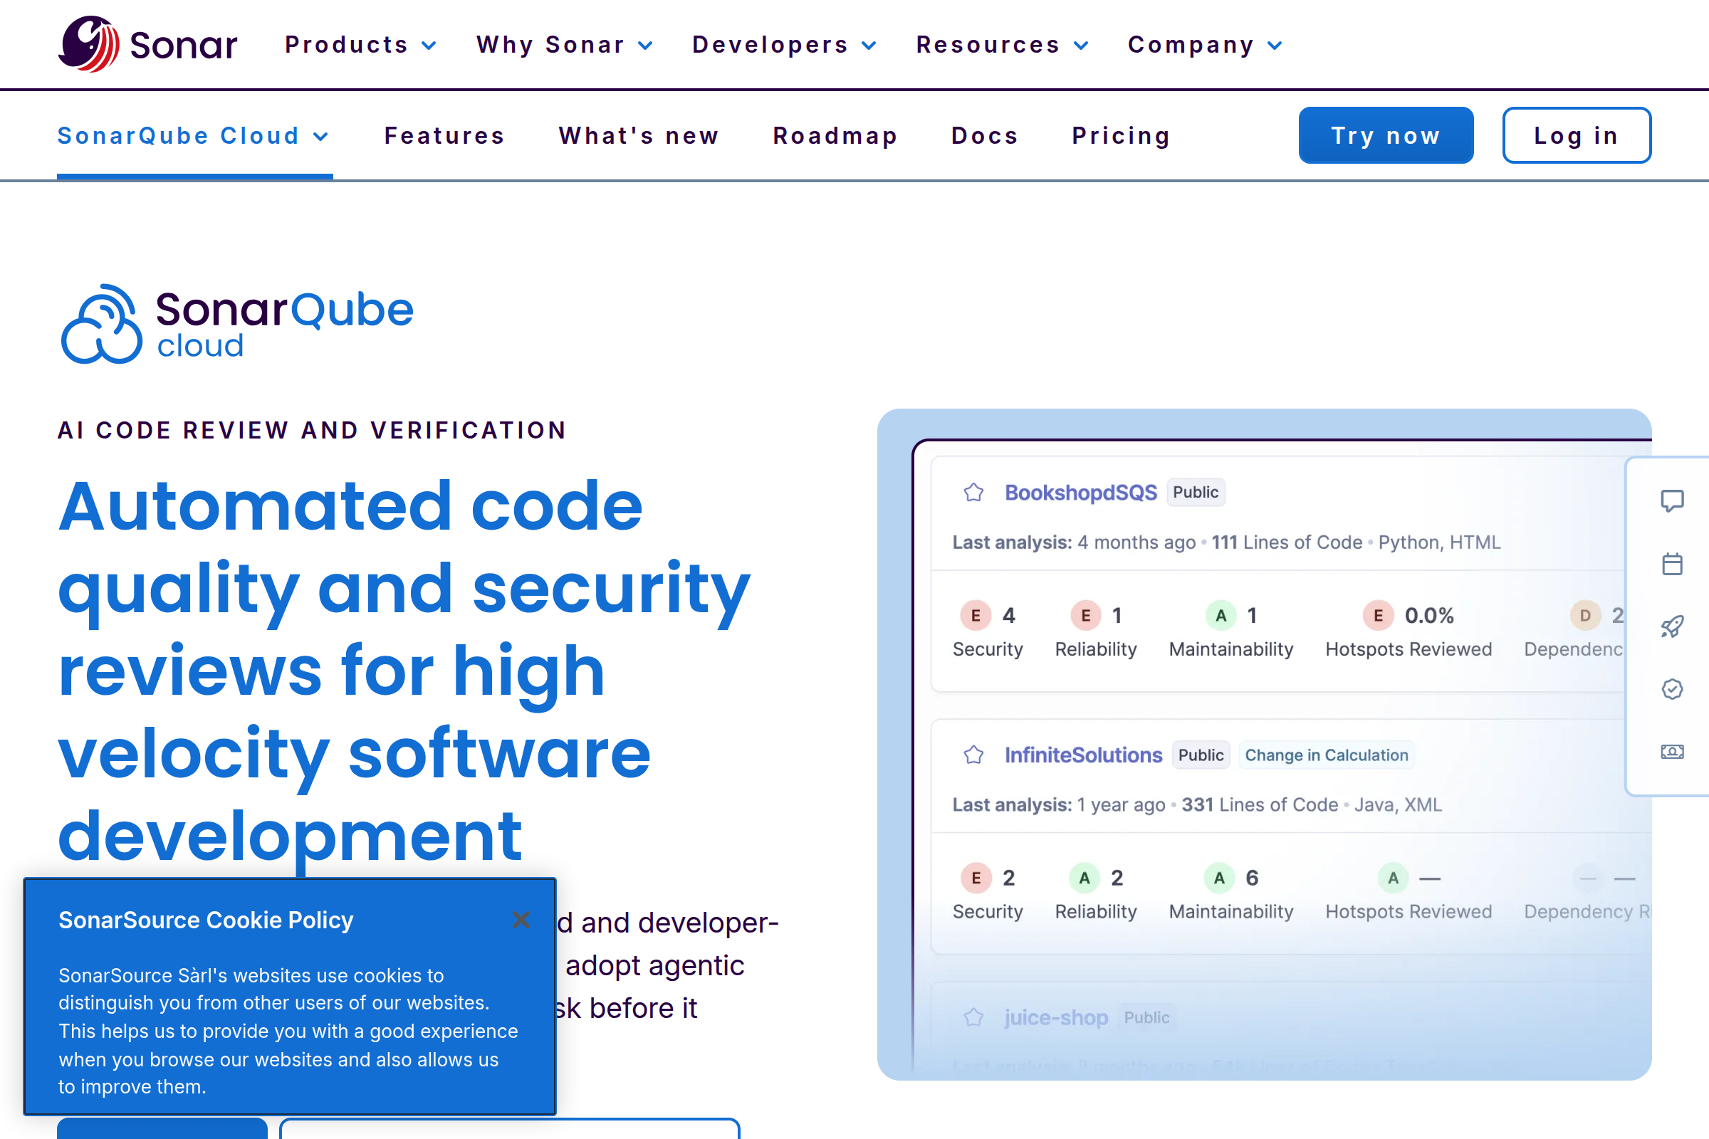Expand the Products menu
Image resolution: width=1709 pixels, height=1139 pixels.
pos(361,44)
